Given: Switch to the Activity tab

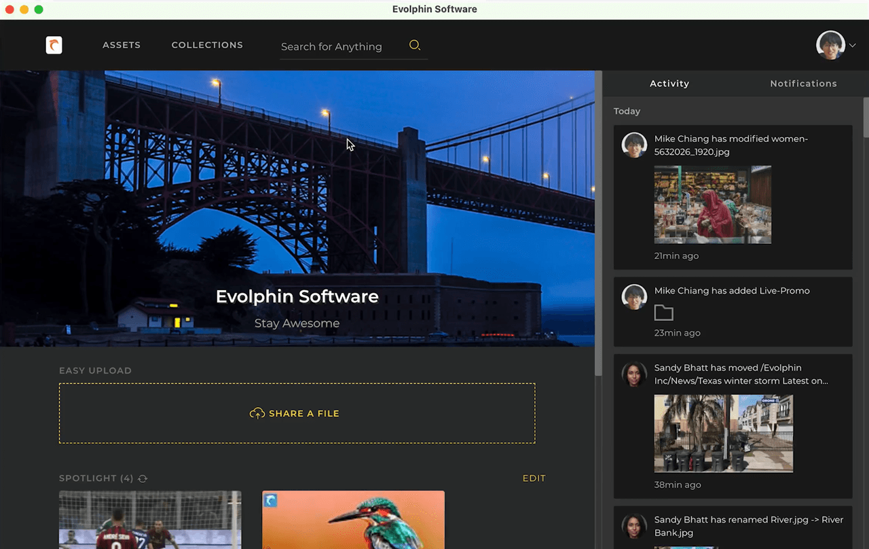Looking at the screenshot, I should point(669,84).
